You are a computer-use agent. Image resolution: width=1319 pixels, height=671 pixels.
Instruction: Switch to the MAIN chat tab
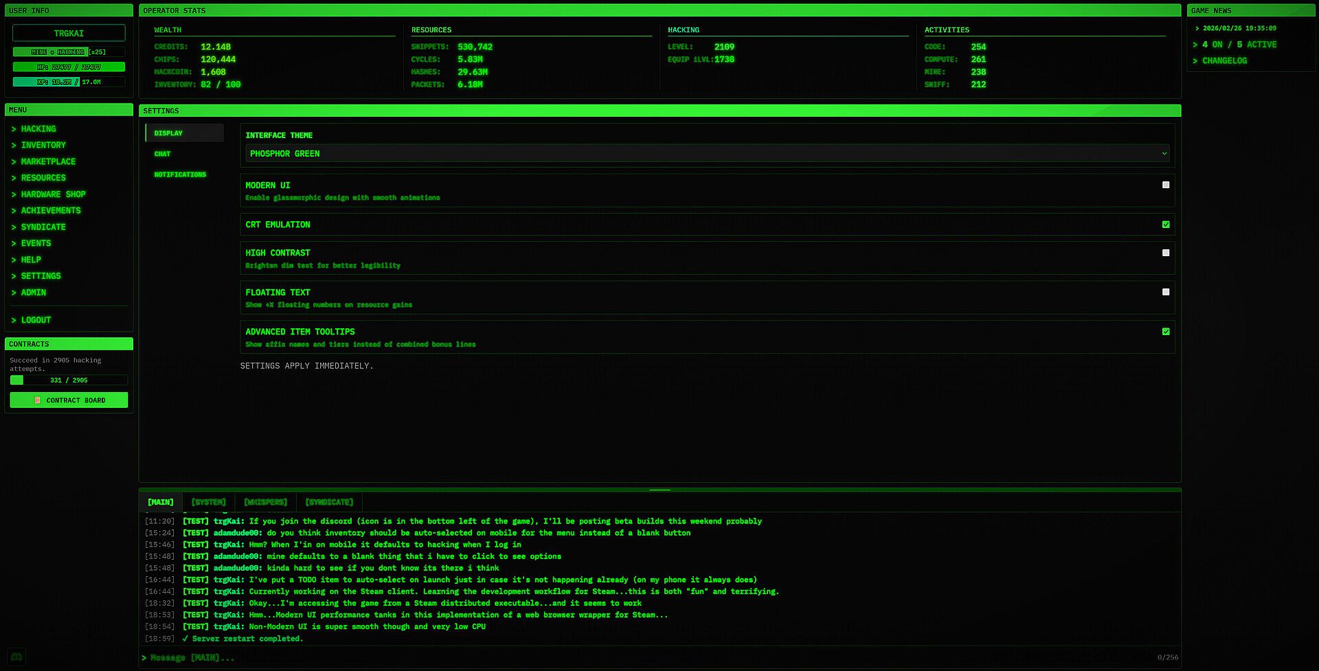click(161, 502)
